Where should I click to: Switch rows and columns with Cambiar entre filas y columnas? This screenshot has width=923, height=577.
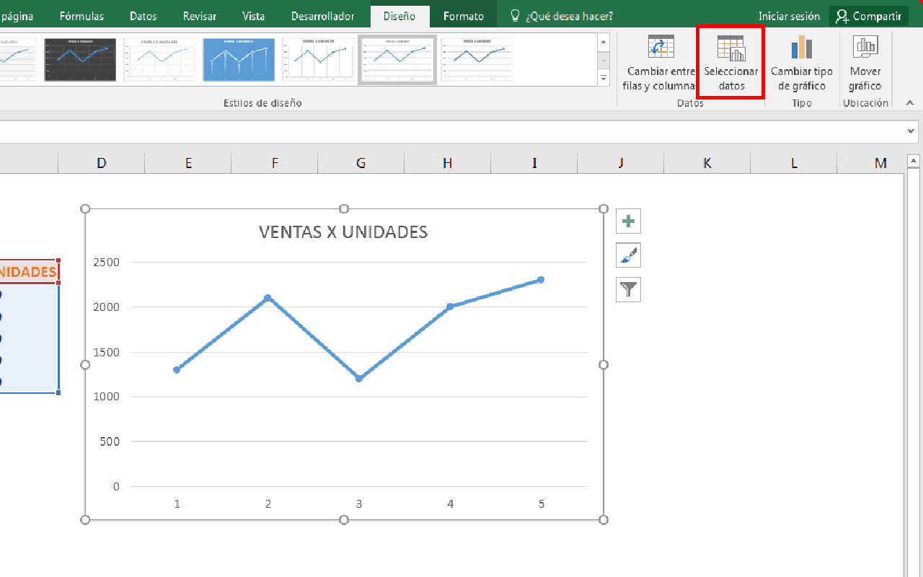[660, 63]
